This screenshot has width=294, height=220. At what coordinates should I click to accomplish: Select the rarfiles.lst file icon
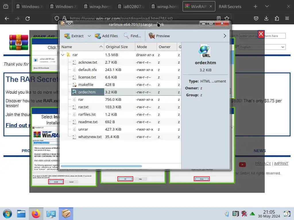(x=74, y=115)
